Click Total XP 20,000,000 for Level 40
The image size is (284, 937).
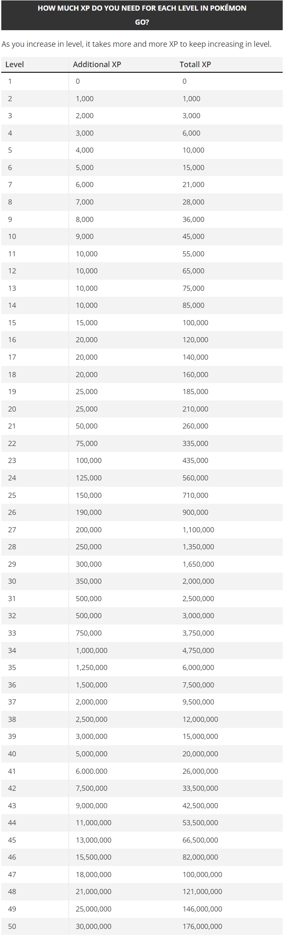[200, 754]
